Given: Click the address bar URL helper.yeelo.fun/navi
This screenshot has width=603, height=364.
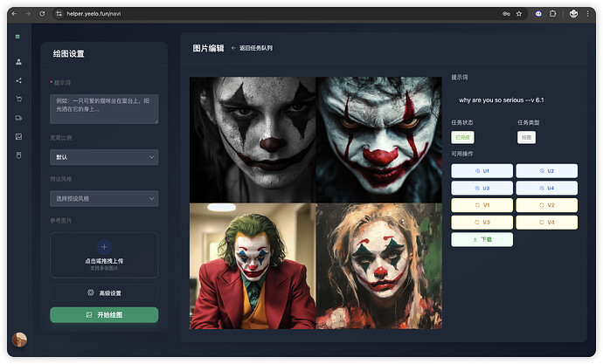Looking at the screenshot, I should [x=94, y=14].
